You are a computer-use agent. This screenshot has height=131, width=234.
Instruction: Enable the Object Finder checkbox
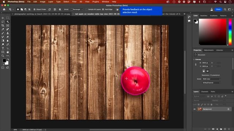tap(34, 9)
